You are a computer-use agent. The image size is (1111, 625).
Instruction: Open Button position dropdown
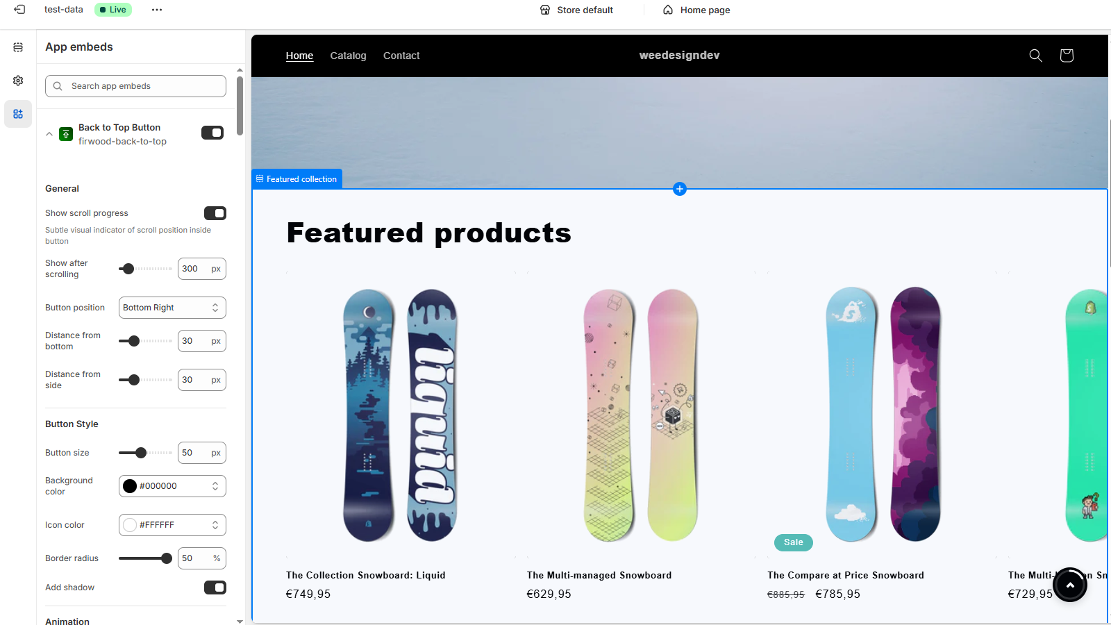172,308
